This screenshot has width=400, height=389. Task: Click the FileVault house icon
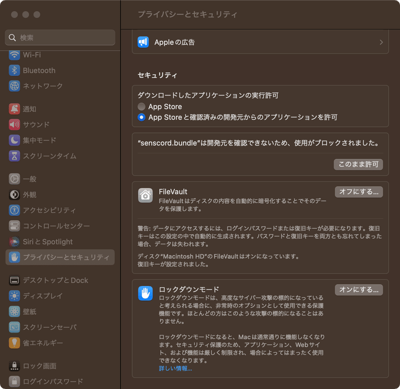point(145,195)
